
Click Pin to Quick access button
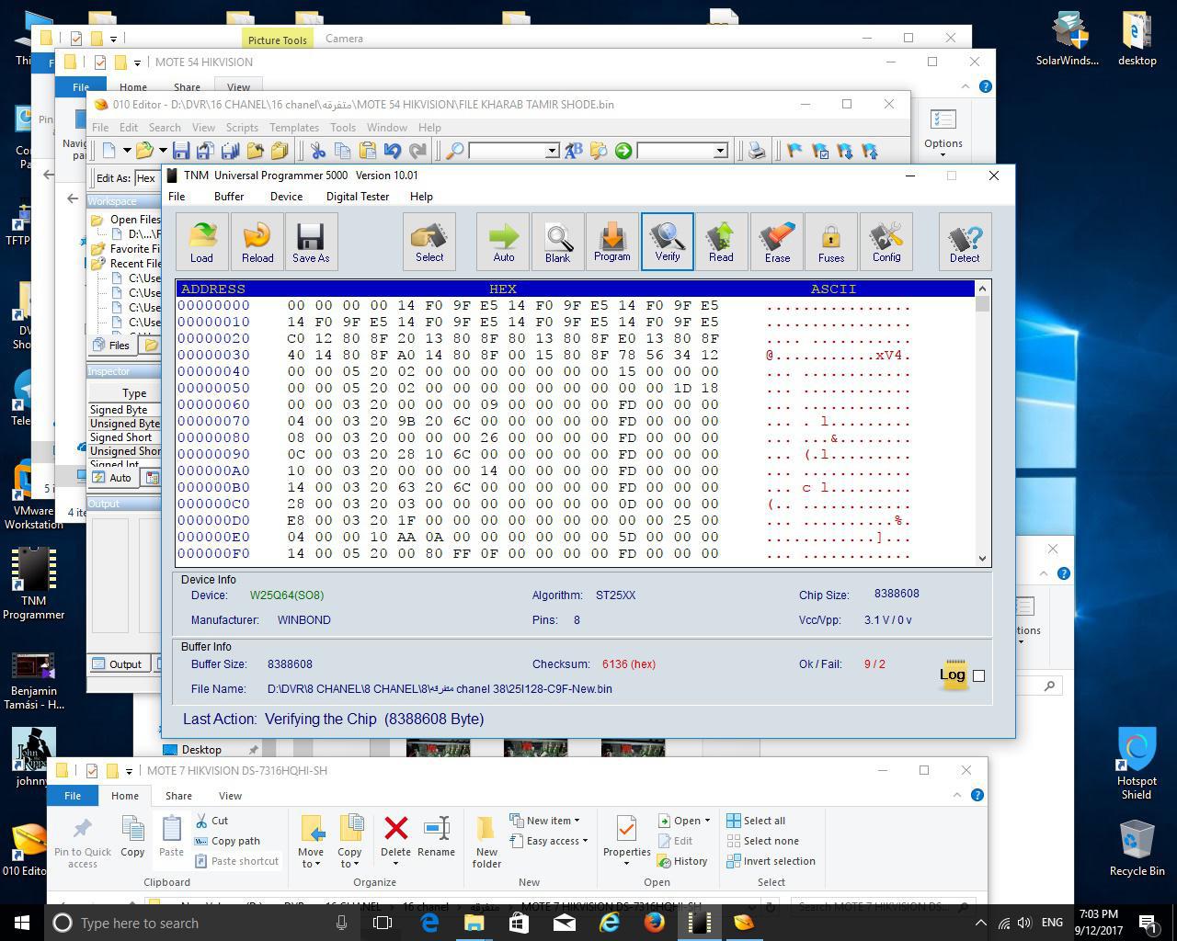click(x=83, y=842)
